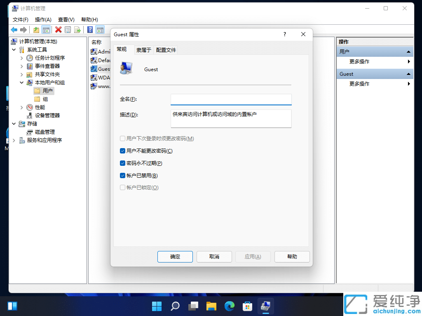This screenshot has height=316, width=422.
Task: Collapse the 系统工具 tree node
Action: coord(14,49)
